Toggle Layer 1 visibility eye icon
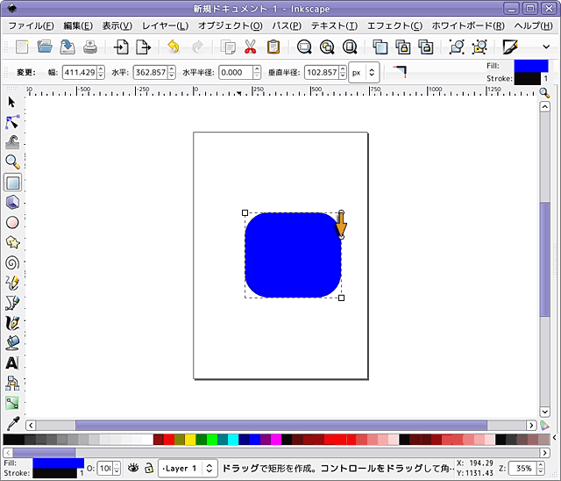This screenshot has width=561, height=481. pos(133,468)
